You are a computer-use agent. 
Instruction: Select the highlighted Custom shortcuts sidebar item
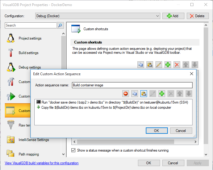coord(18,111)
